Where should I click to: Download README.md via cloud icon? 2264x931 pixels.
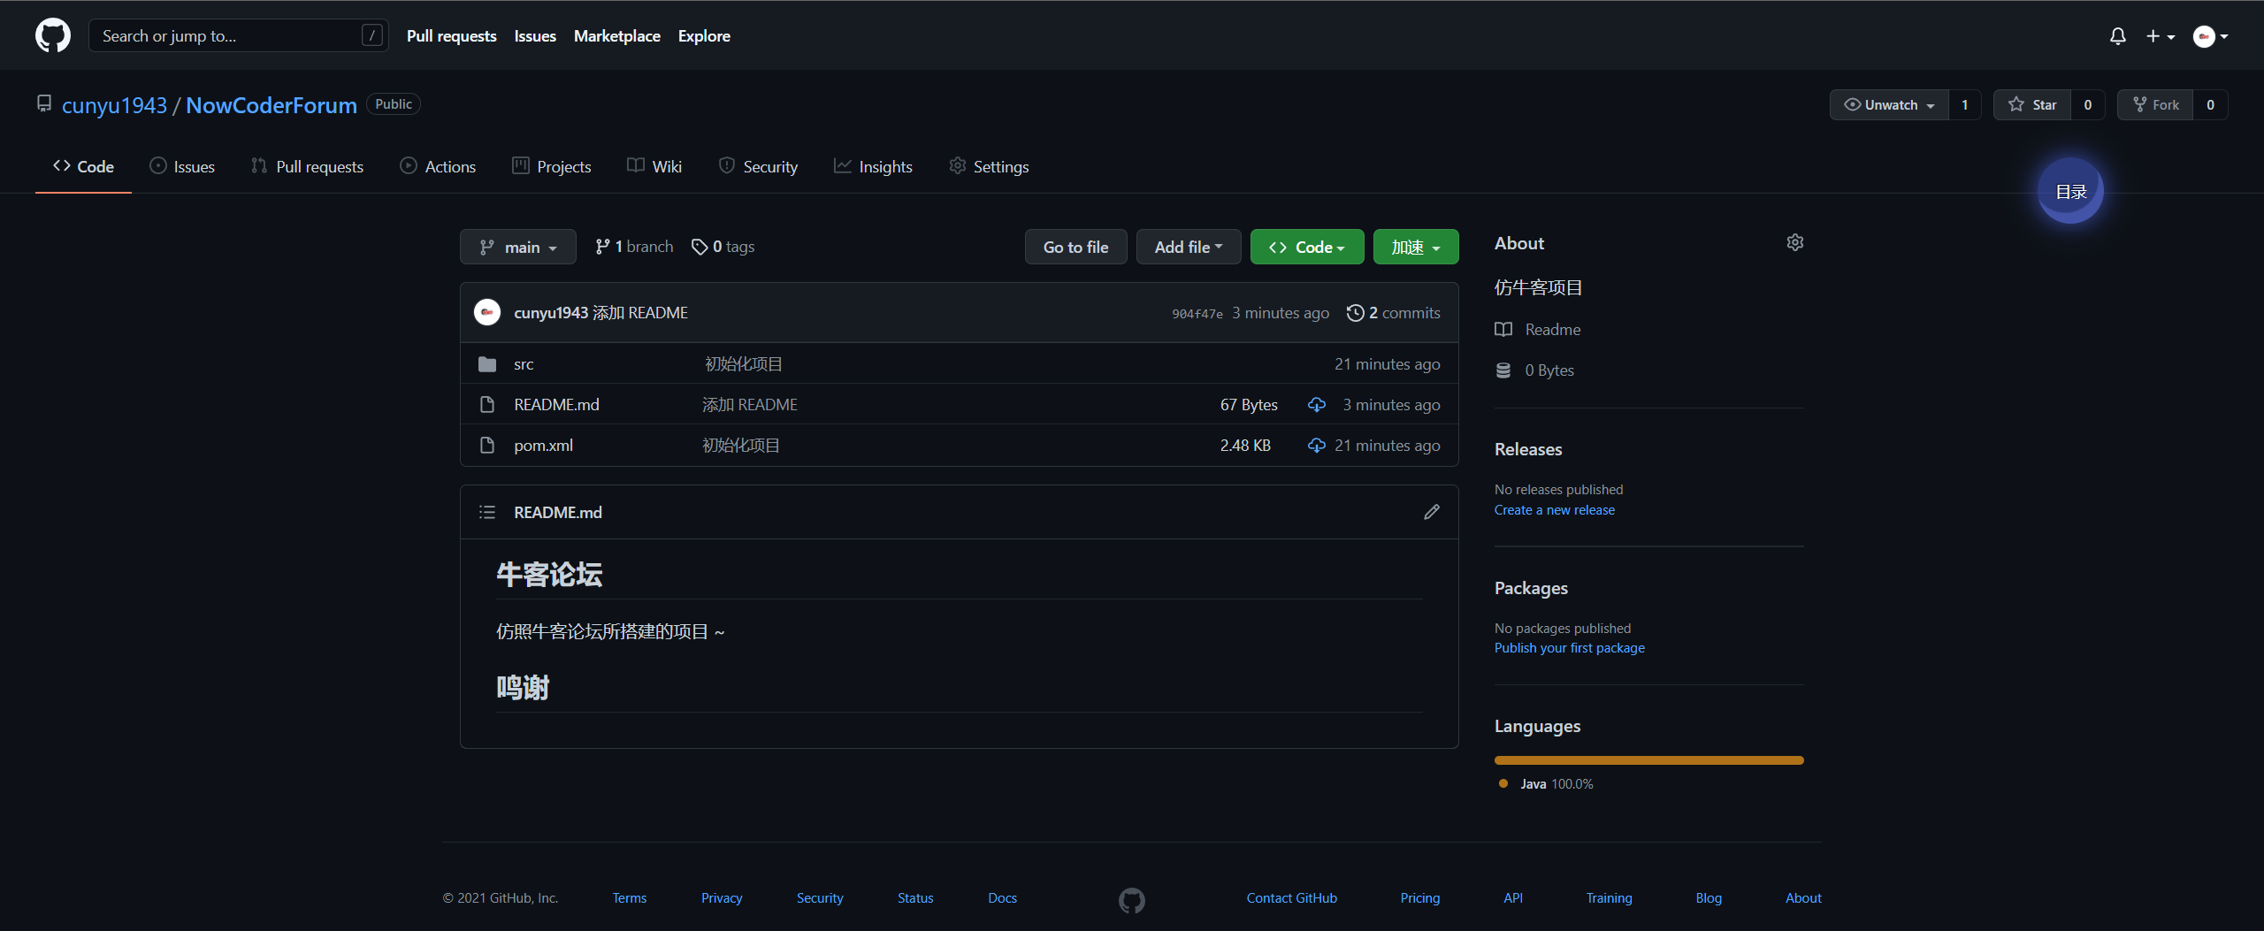[x=1317, y=405]
